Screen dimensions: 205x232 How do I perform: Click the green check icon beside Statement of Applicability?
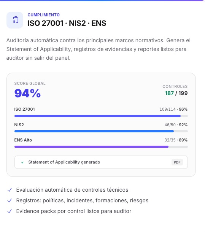[22, 162]
